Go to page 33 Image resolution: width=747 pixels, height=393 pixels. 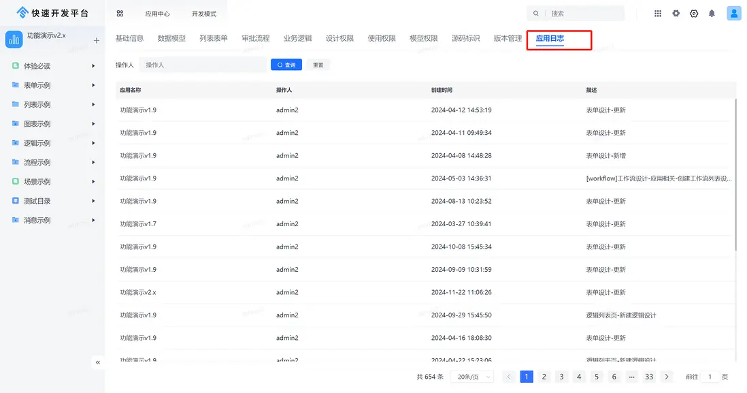(649, 377)
